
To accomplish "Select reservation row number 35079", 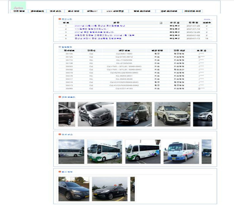I will coord(69,72).
